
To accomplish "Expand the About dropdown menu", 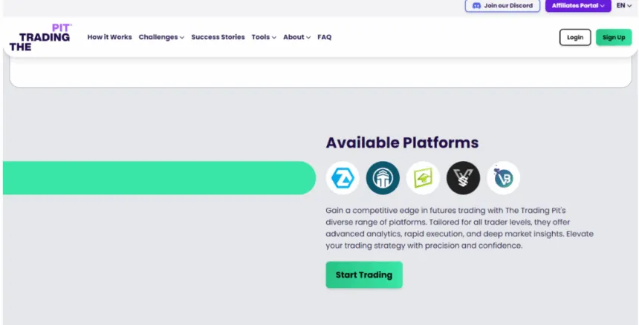I will [x=296, y=37].
